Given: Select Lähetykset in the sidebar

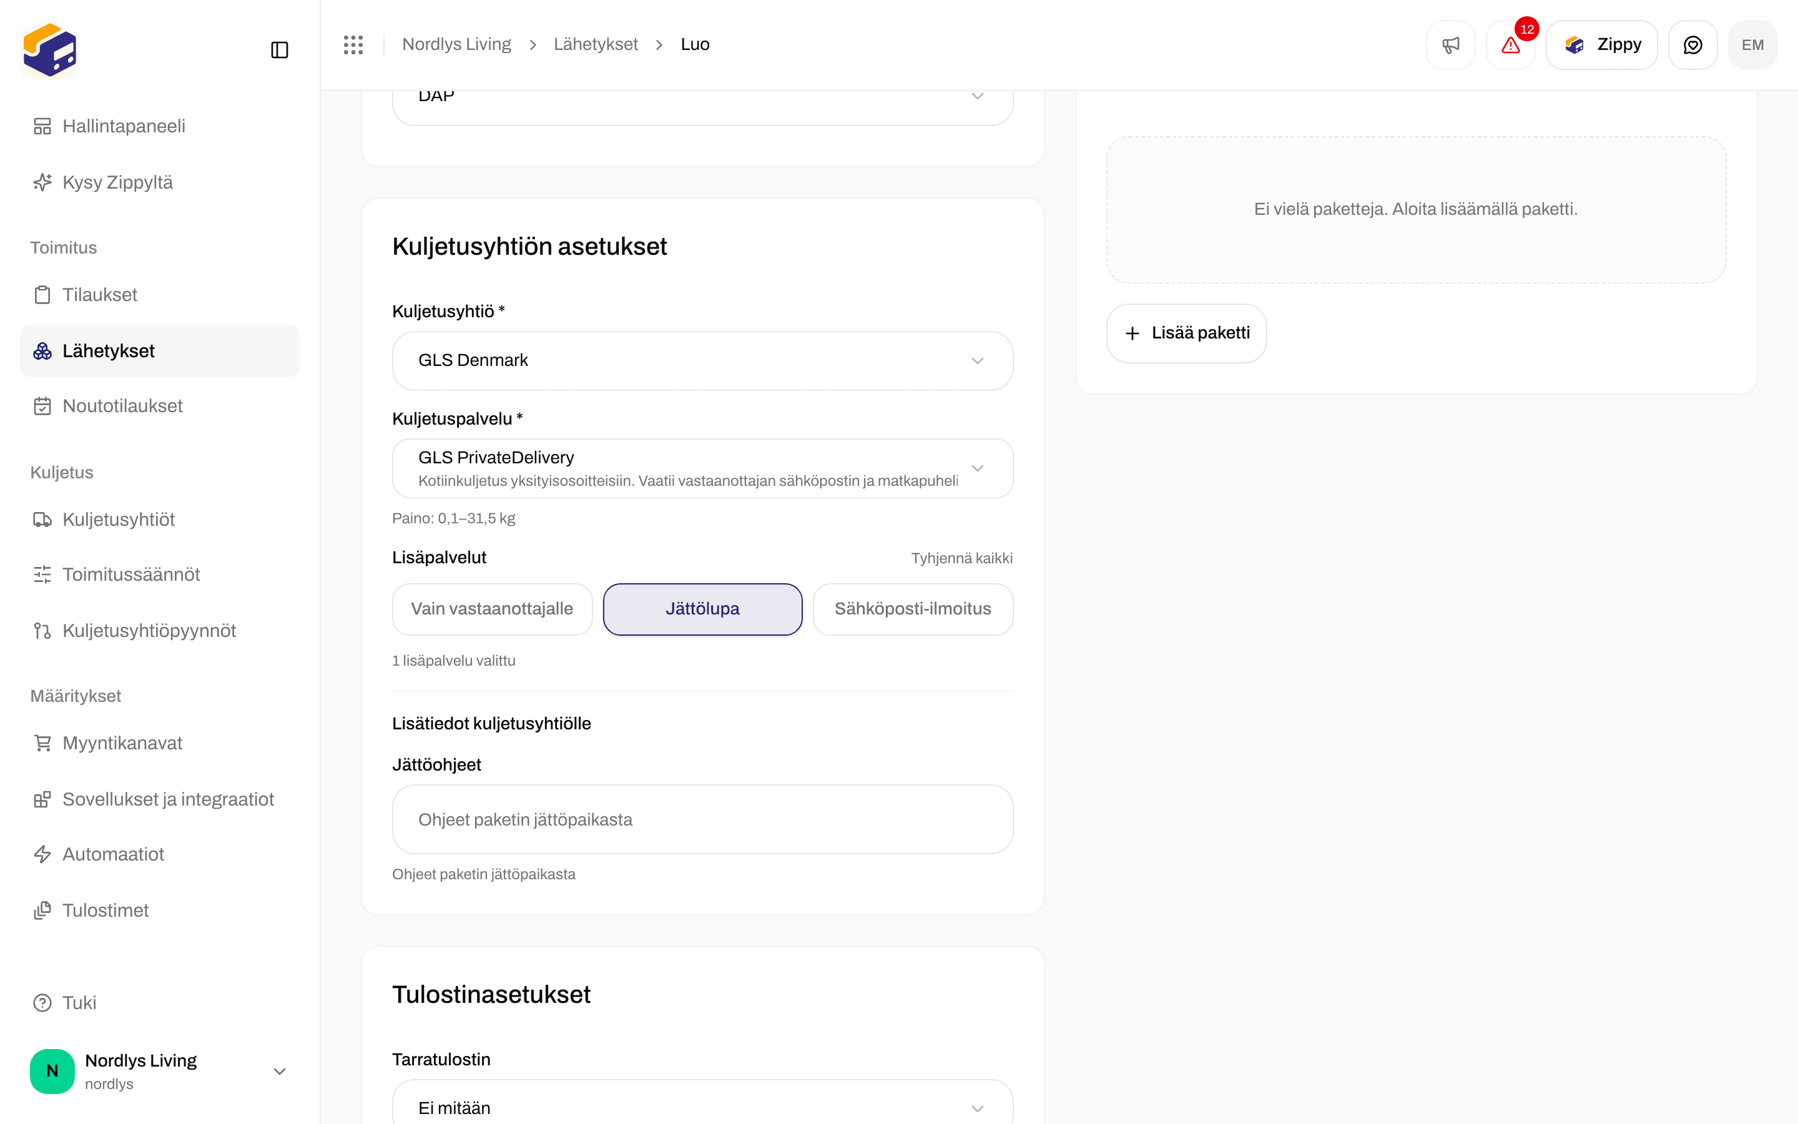Looking at the screenshot, I should pyautogui.click(x=160, y=351).
